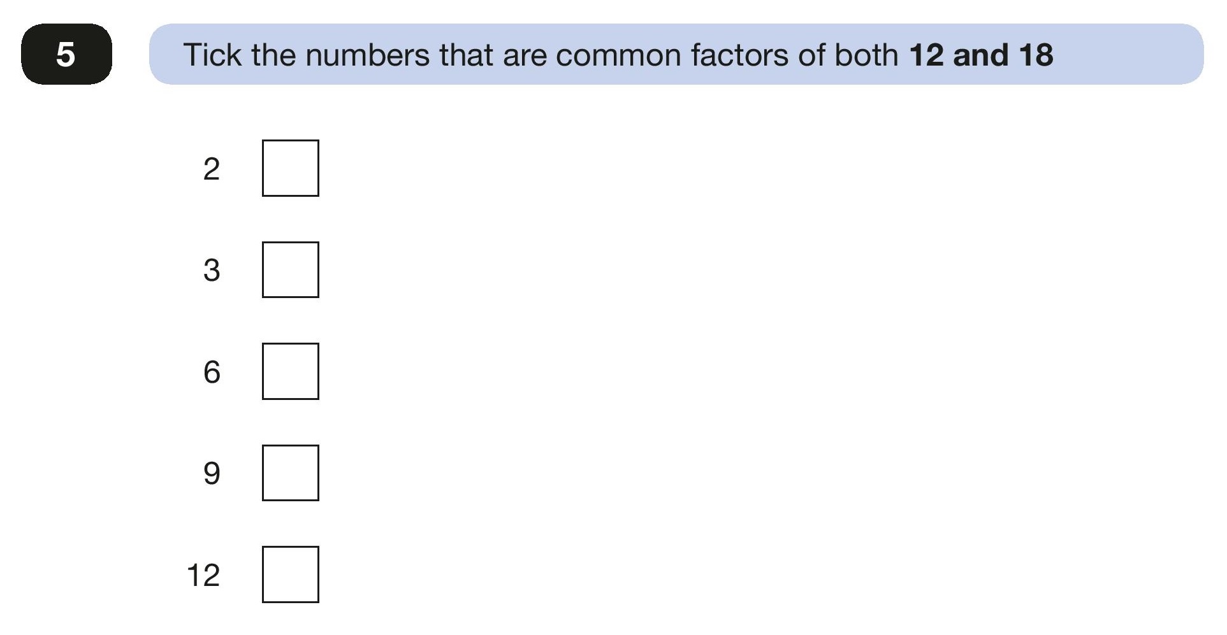Click the number 3 option label

[x=212, y=270]
